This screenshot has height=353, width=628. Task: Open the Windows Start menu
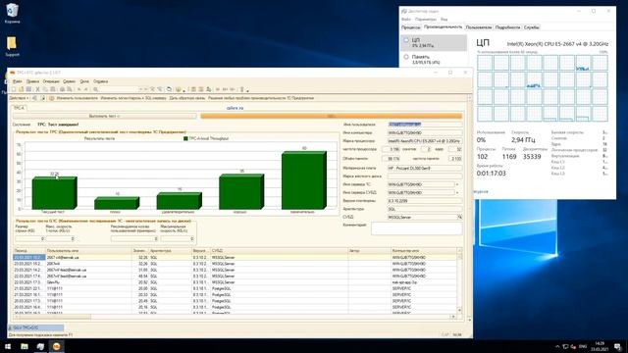[8, 346]
